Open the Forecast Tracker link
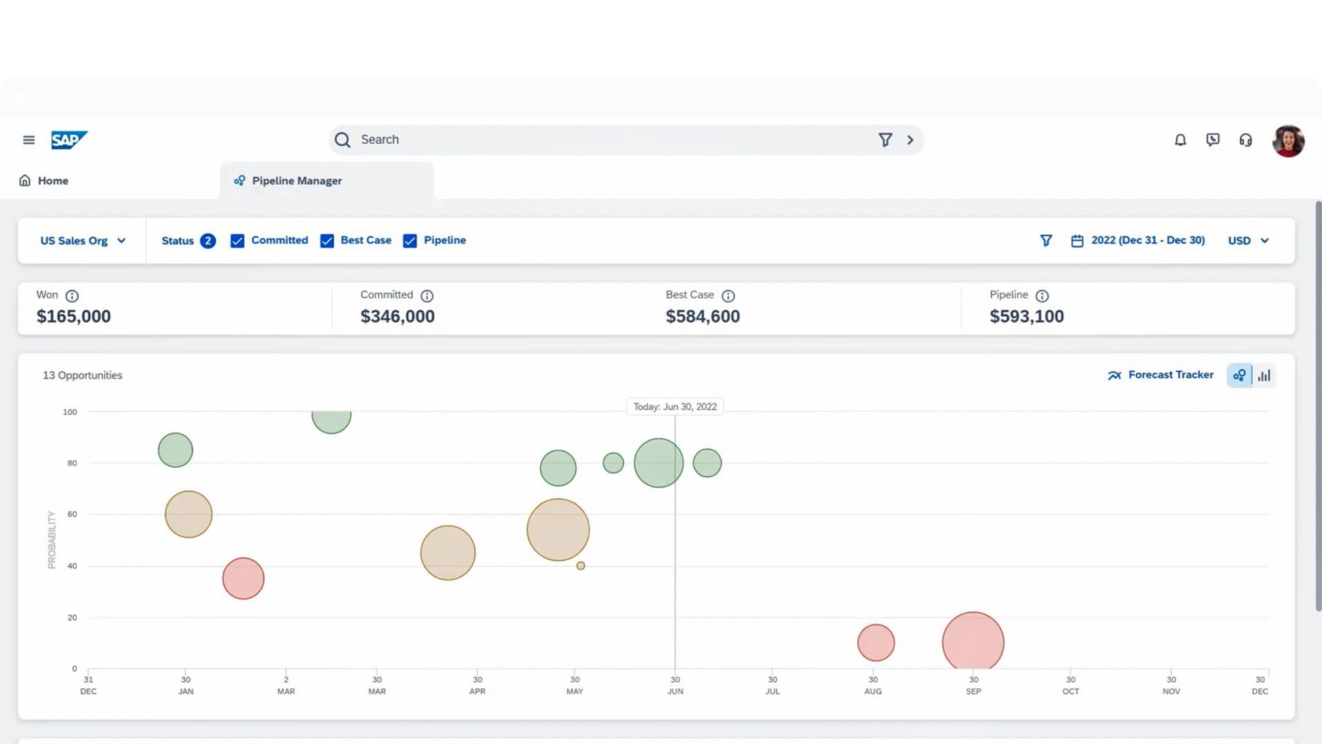 [x=1160, y=375]
